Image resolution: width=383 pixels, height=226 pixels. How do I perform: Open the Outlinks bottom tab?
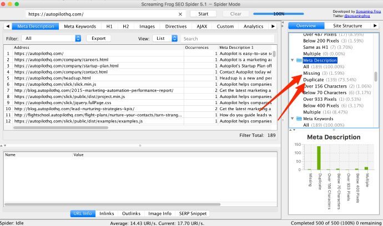pos(131,214)
